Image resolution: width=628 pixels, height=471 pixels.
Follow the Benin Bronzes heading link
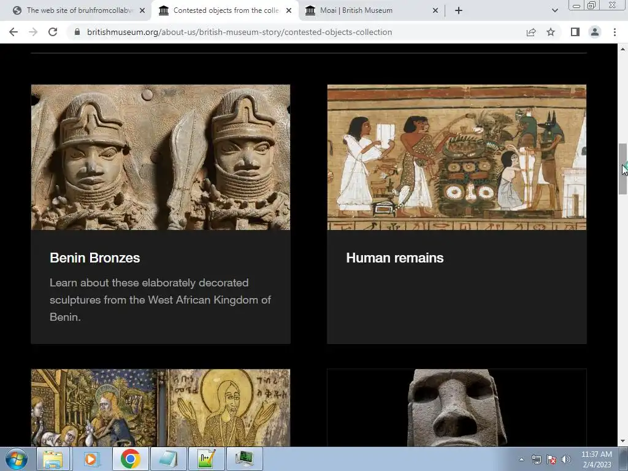(95, 258)
